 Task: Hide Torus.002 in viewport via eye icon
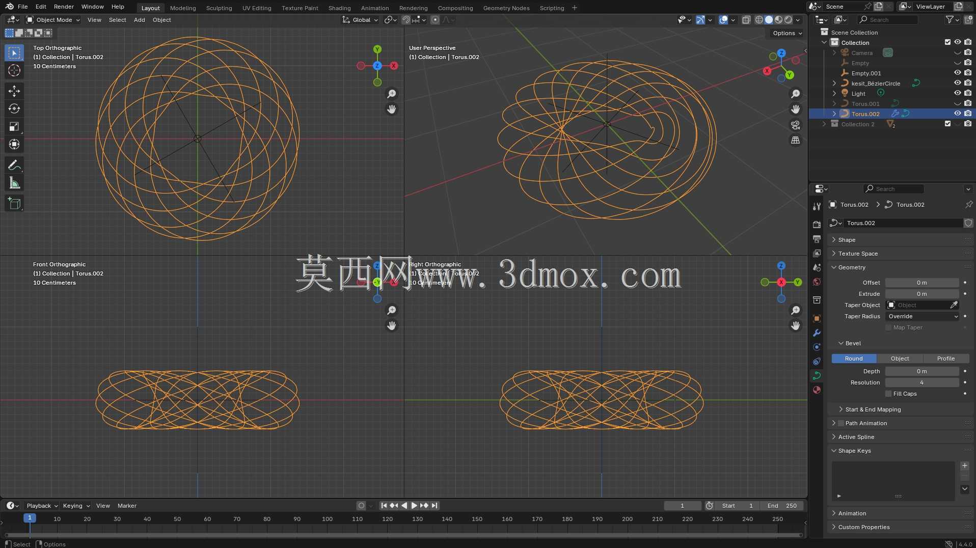click(957, 114)
